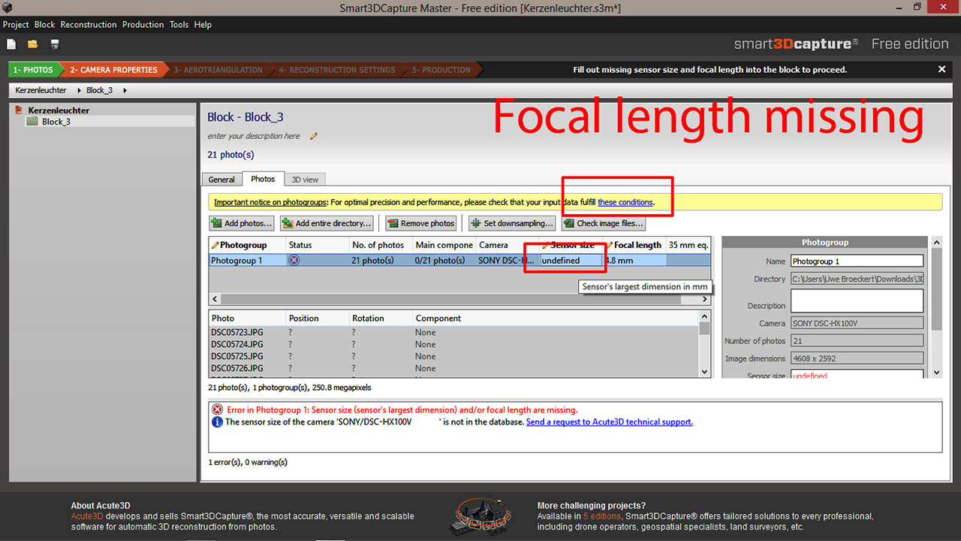Click Remove photos button

(x=421, y=223)
